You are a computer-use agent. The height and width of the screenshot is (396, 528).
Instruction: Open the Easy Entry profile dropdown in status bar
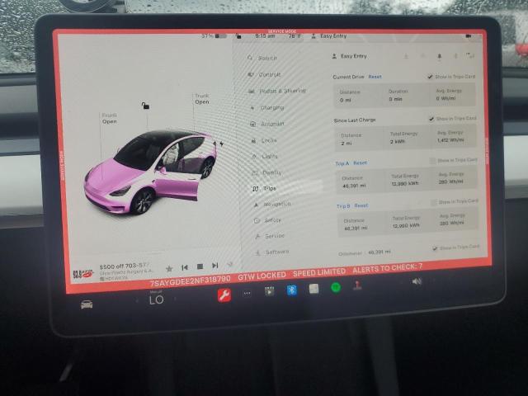[328, 35]
